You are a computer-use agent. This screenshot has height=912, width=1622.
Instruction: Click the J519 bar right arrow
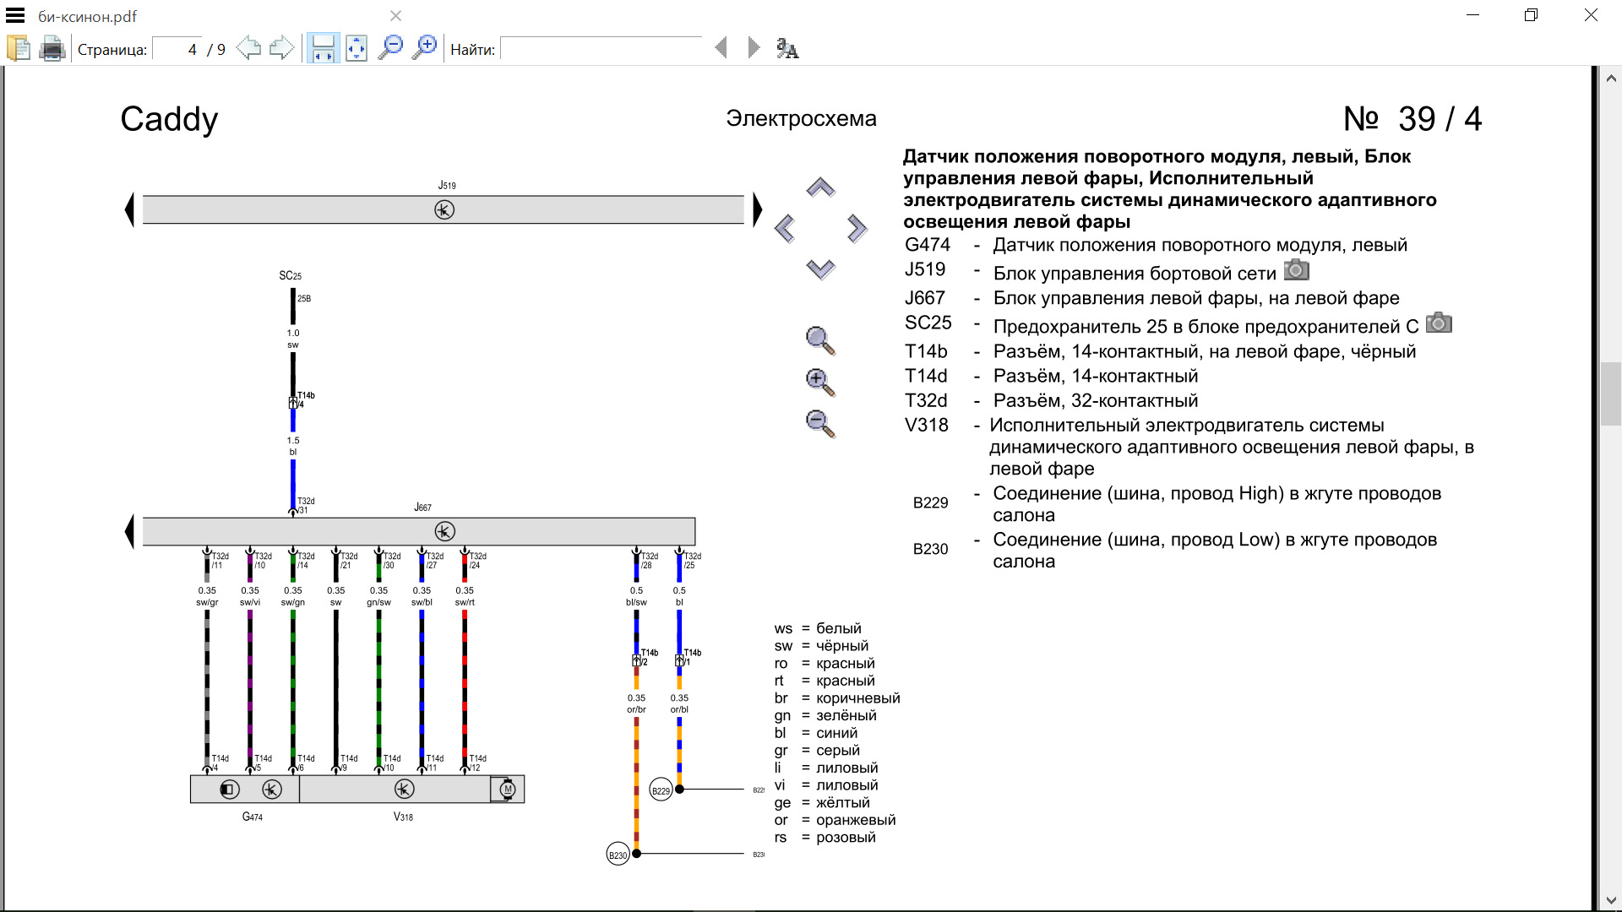pyautogui.click(x=757, y=209)
